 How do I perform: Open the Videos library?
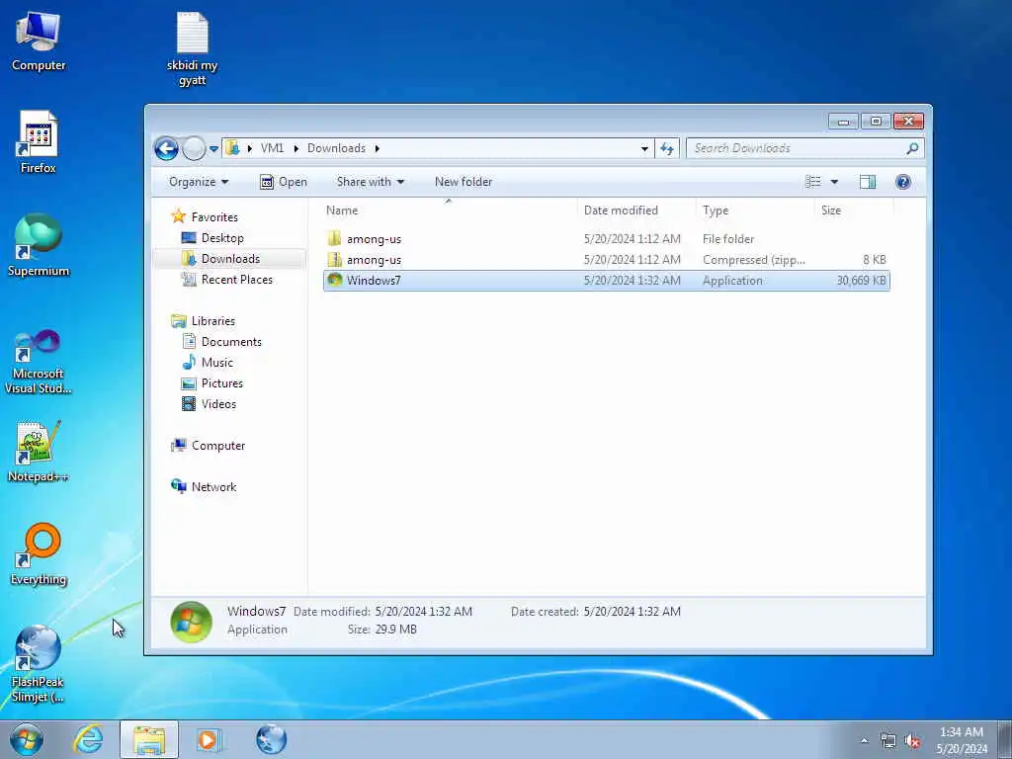click(x=209, y=404)
